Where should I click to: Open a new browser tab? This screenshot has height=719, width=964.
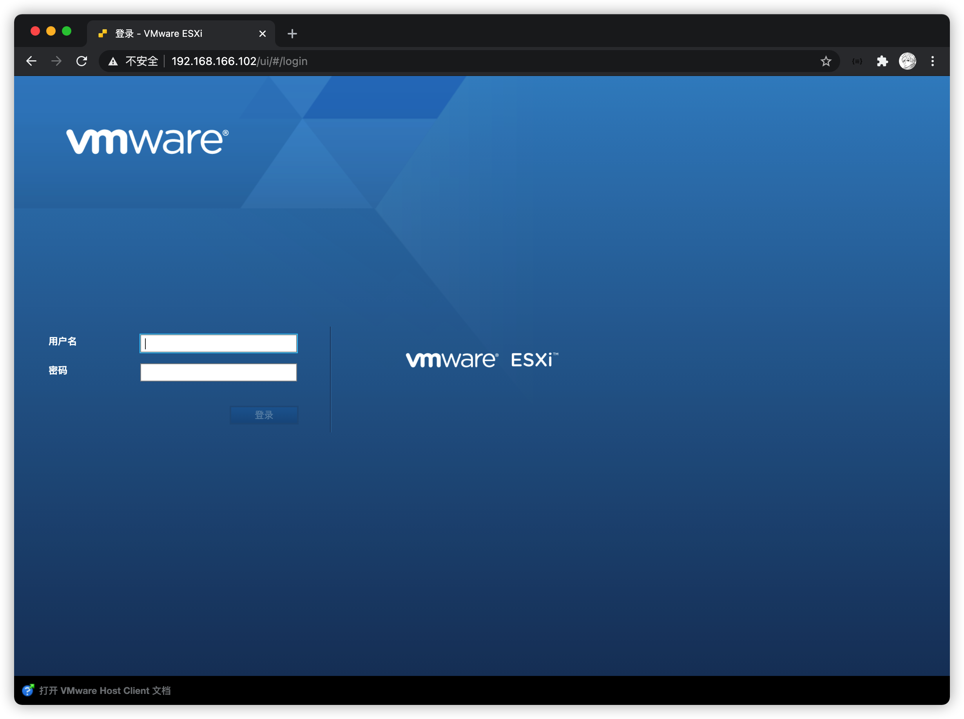click(292, 34)
